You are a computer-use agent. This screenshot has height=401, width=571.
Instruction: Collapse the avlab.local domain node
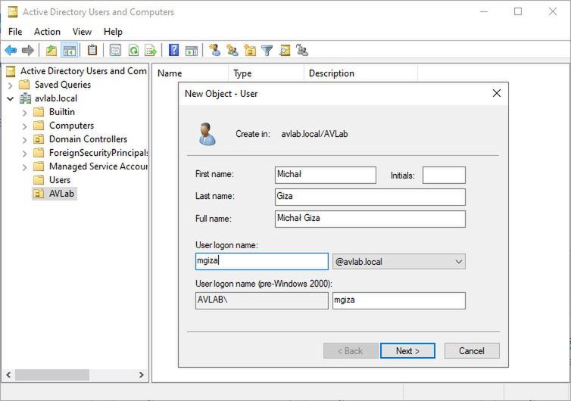[x=11, y=98]
